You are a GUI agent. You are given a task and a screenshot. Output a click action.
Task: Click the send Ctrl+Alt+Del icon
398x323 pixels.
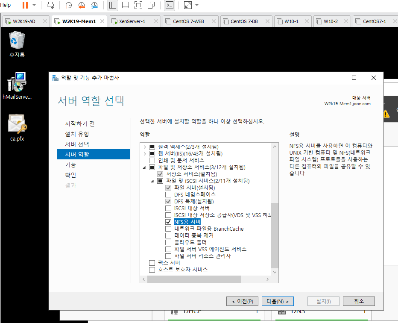point(50,5)
